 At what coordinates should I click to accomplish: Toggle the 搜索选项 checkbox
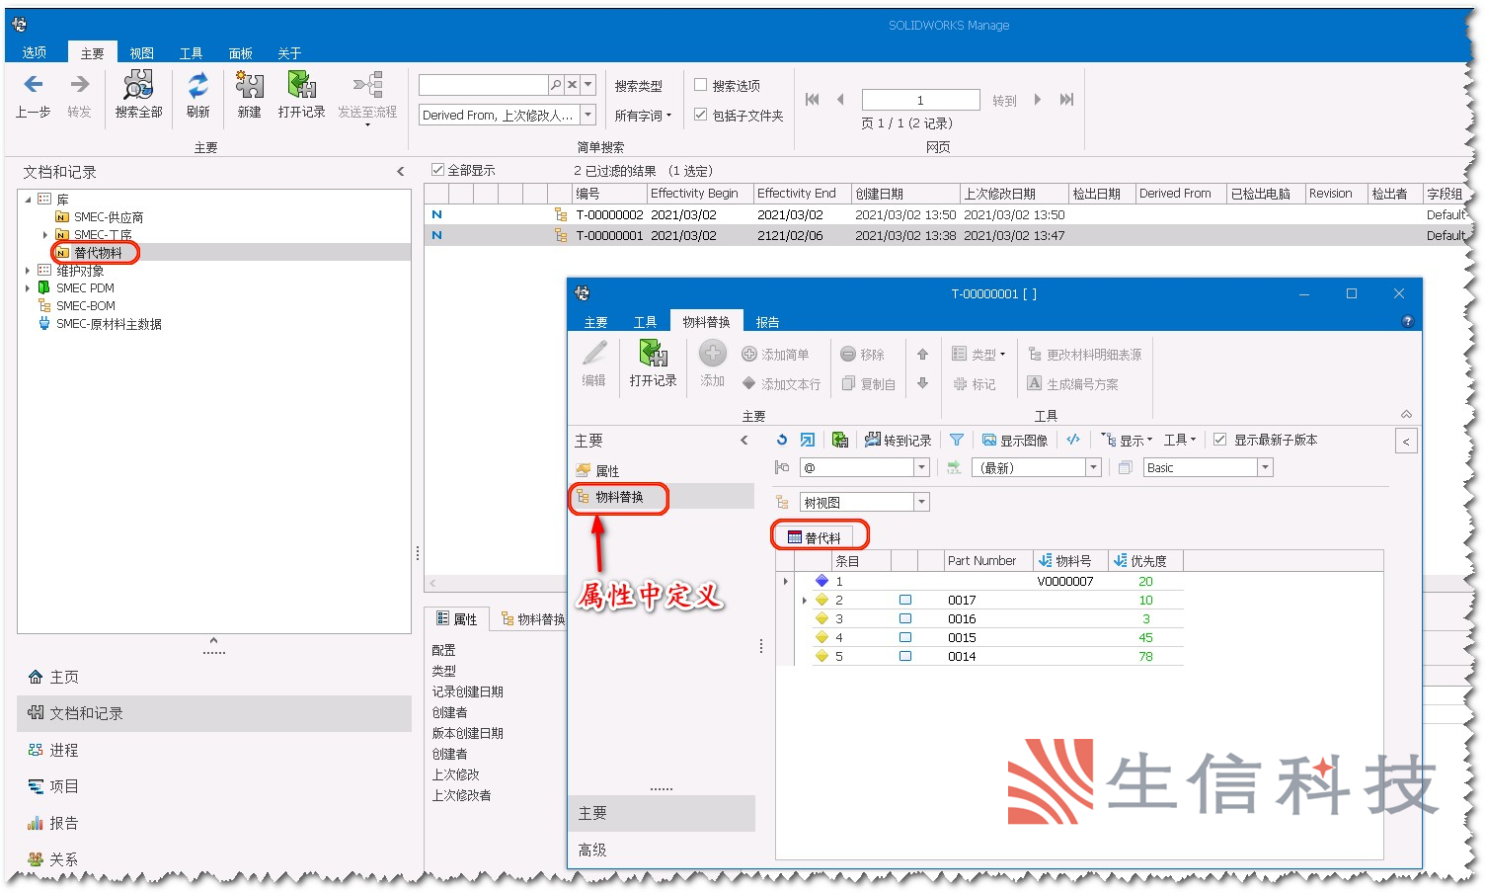tap(700, 85)
